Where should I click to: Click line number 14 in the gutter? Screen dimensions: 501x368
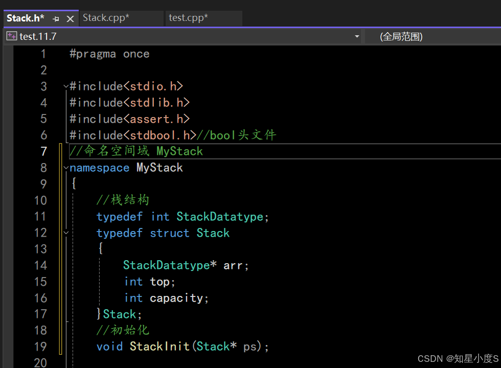[x=40, y=265]
